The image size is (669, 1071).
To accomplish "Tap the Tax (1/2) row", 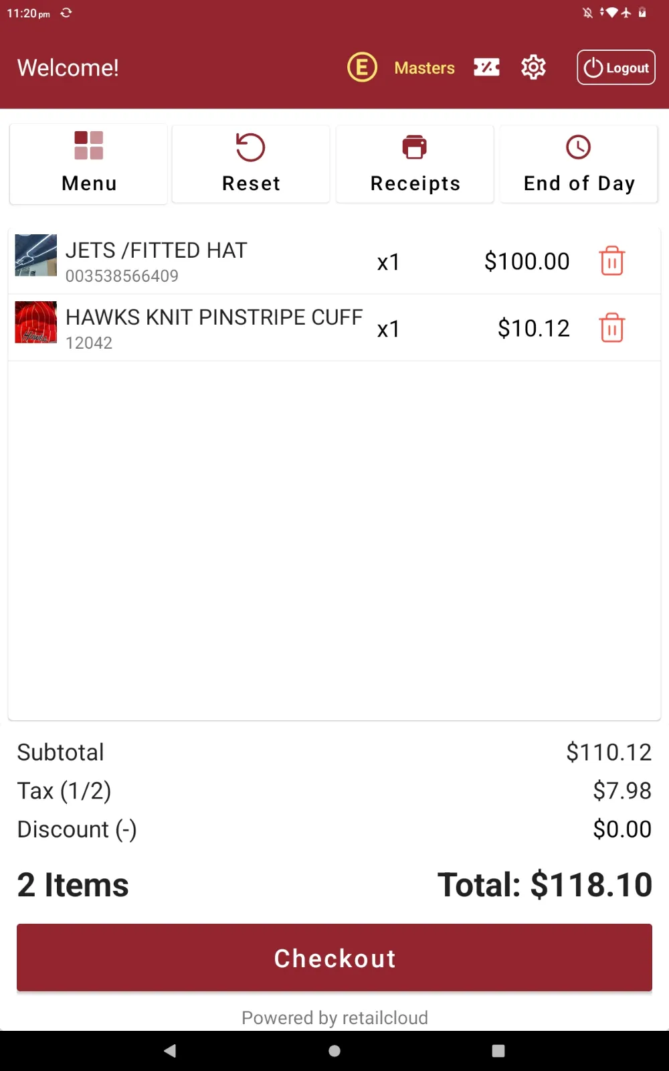I will (x=334, y=791).
